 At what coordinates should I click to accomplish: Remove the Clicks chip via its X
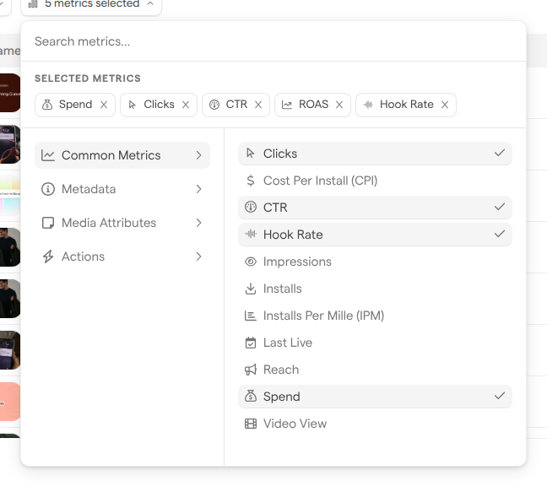(186, 105)
